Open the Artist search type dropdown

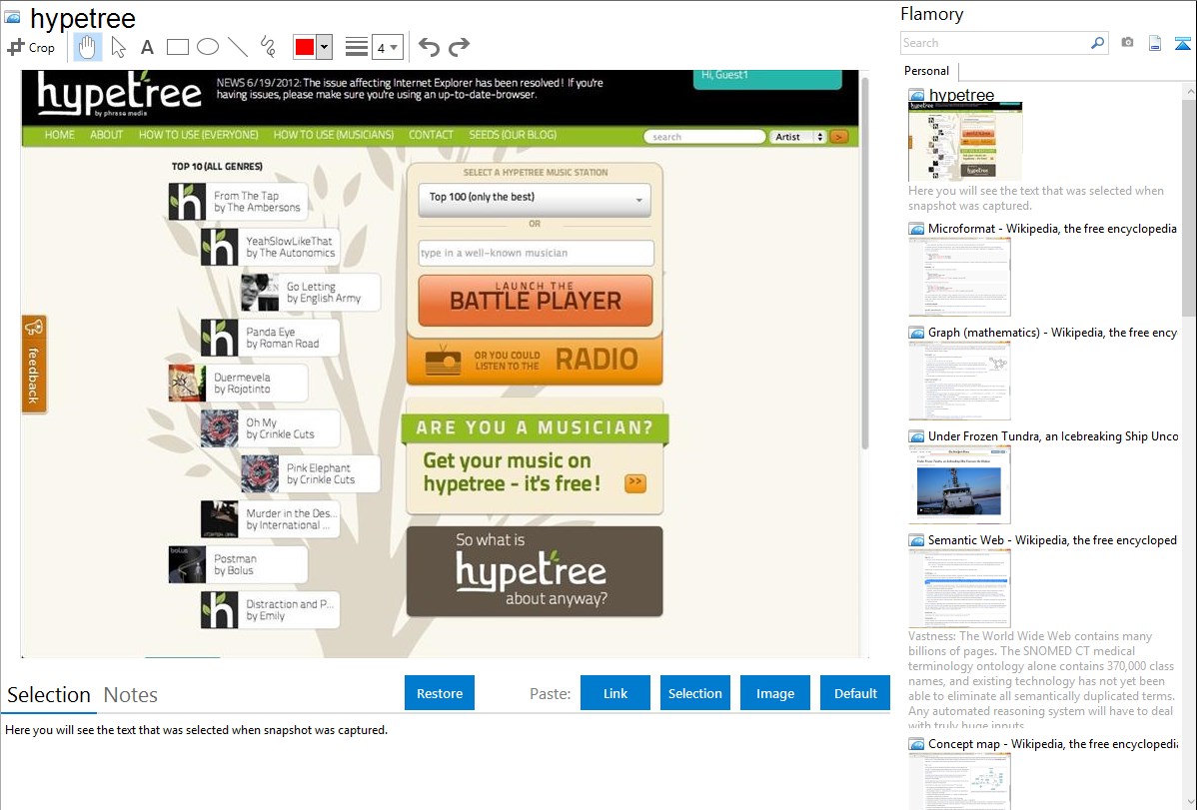[797, 137]
